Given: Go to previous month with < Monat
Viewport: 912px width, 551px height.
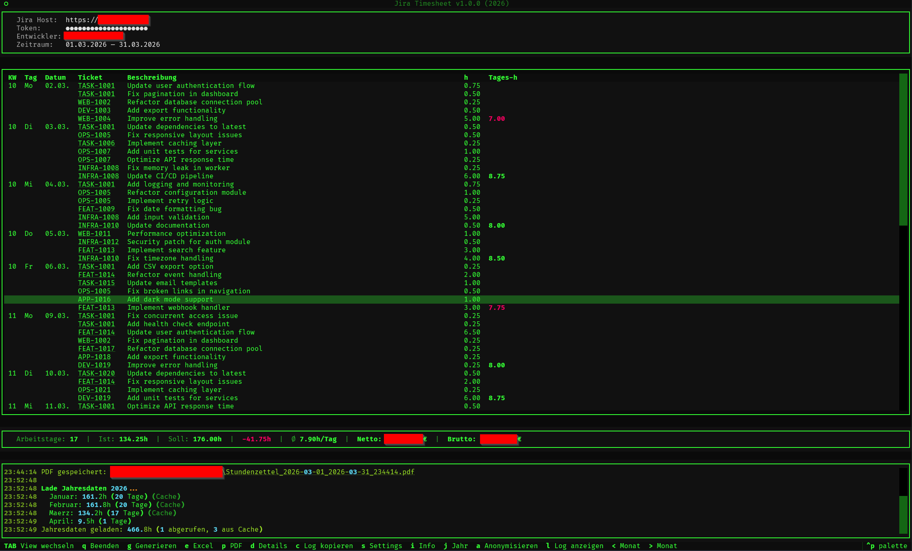Looking at the screenshot, I should [626, 546].
